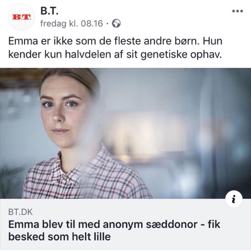Open the info "i" icon on the article
Image resolution: width=251 pixels, height=251 pixels.
click(234, 199)
